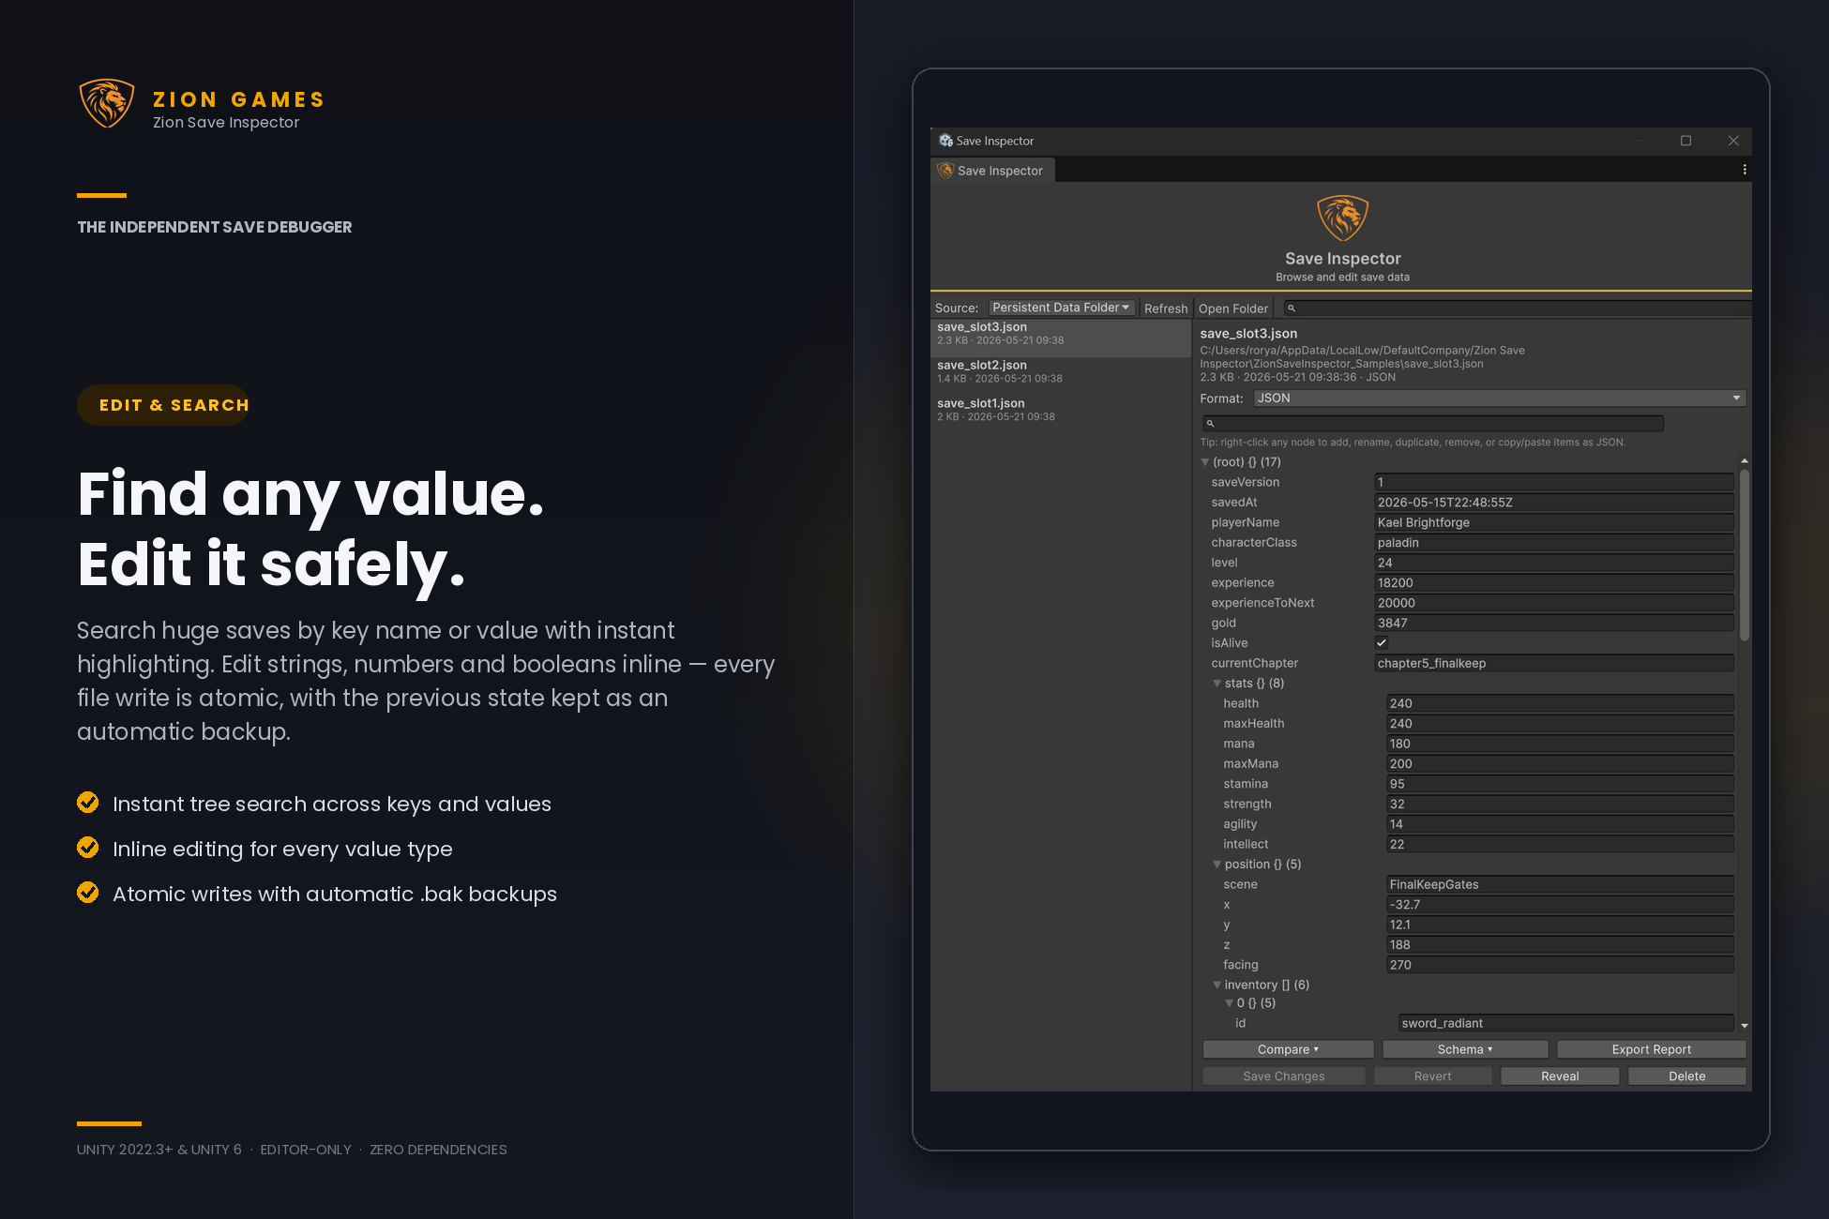Edit currentChapter value chapter5_finalkeep
This screenshot has height=1219, width=1829.
coord(1553,664)
